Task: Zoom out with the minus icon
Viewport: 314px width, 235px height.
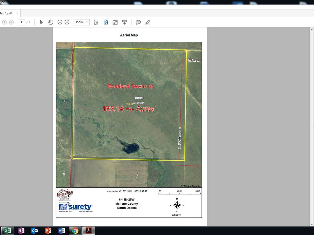Action: (x=60, y=22)
